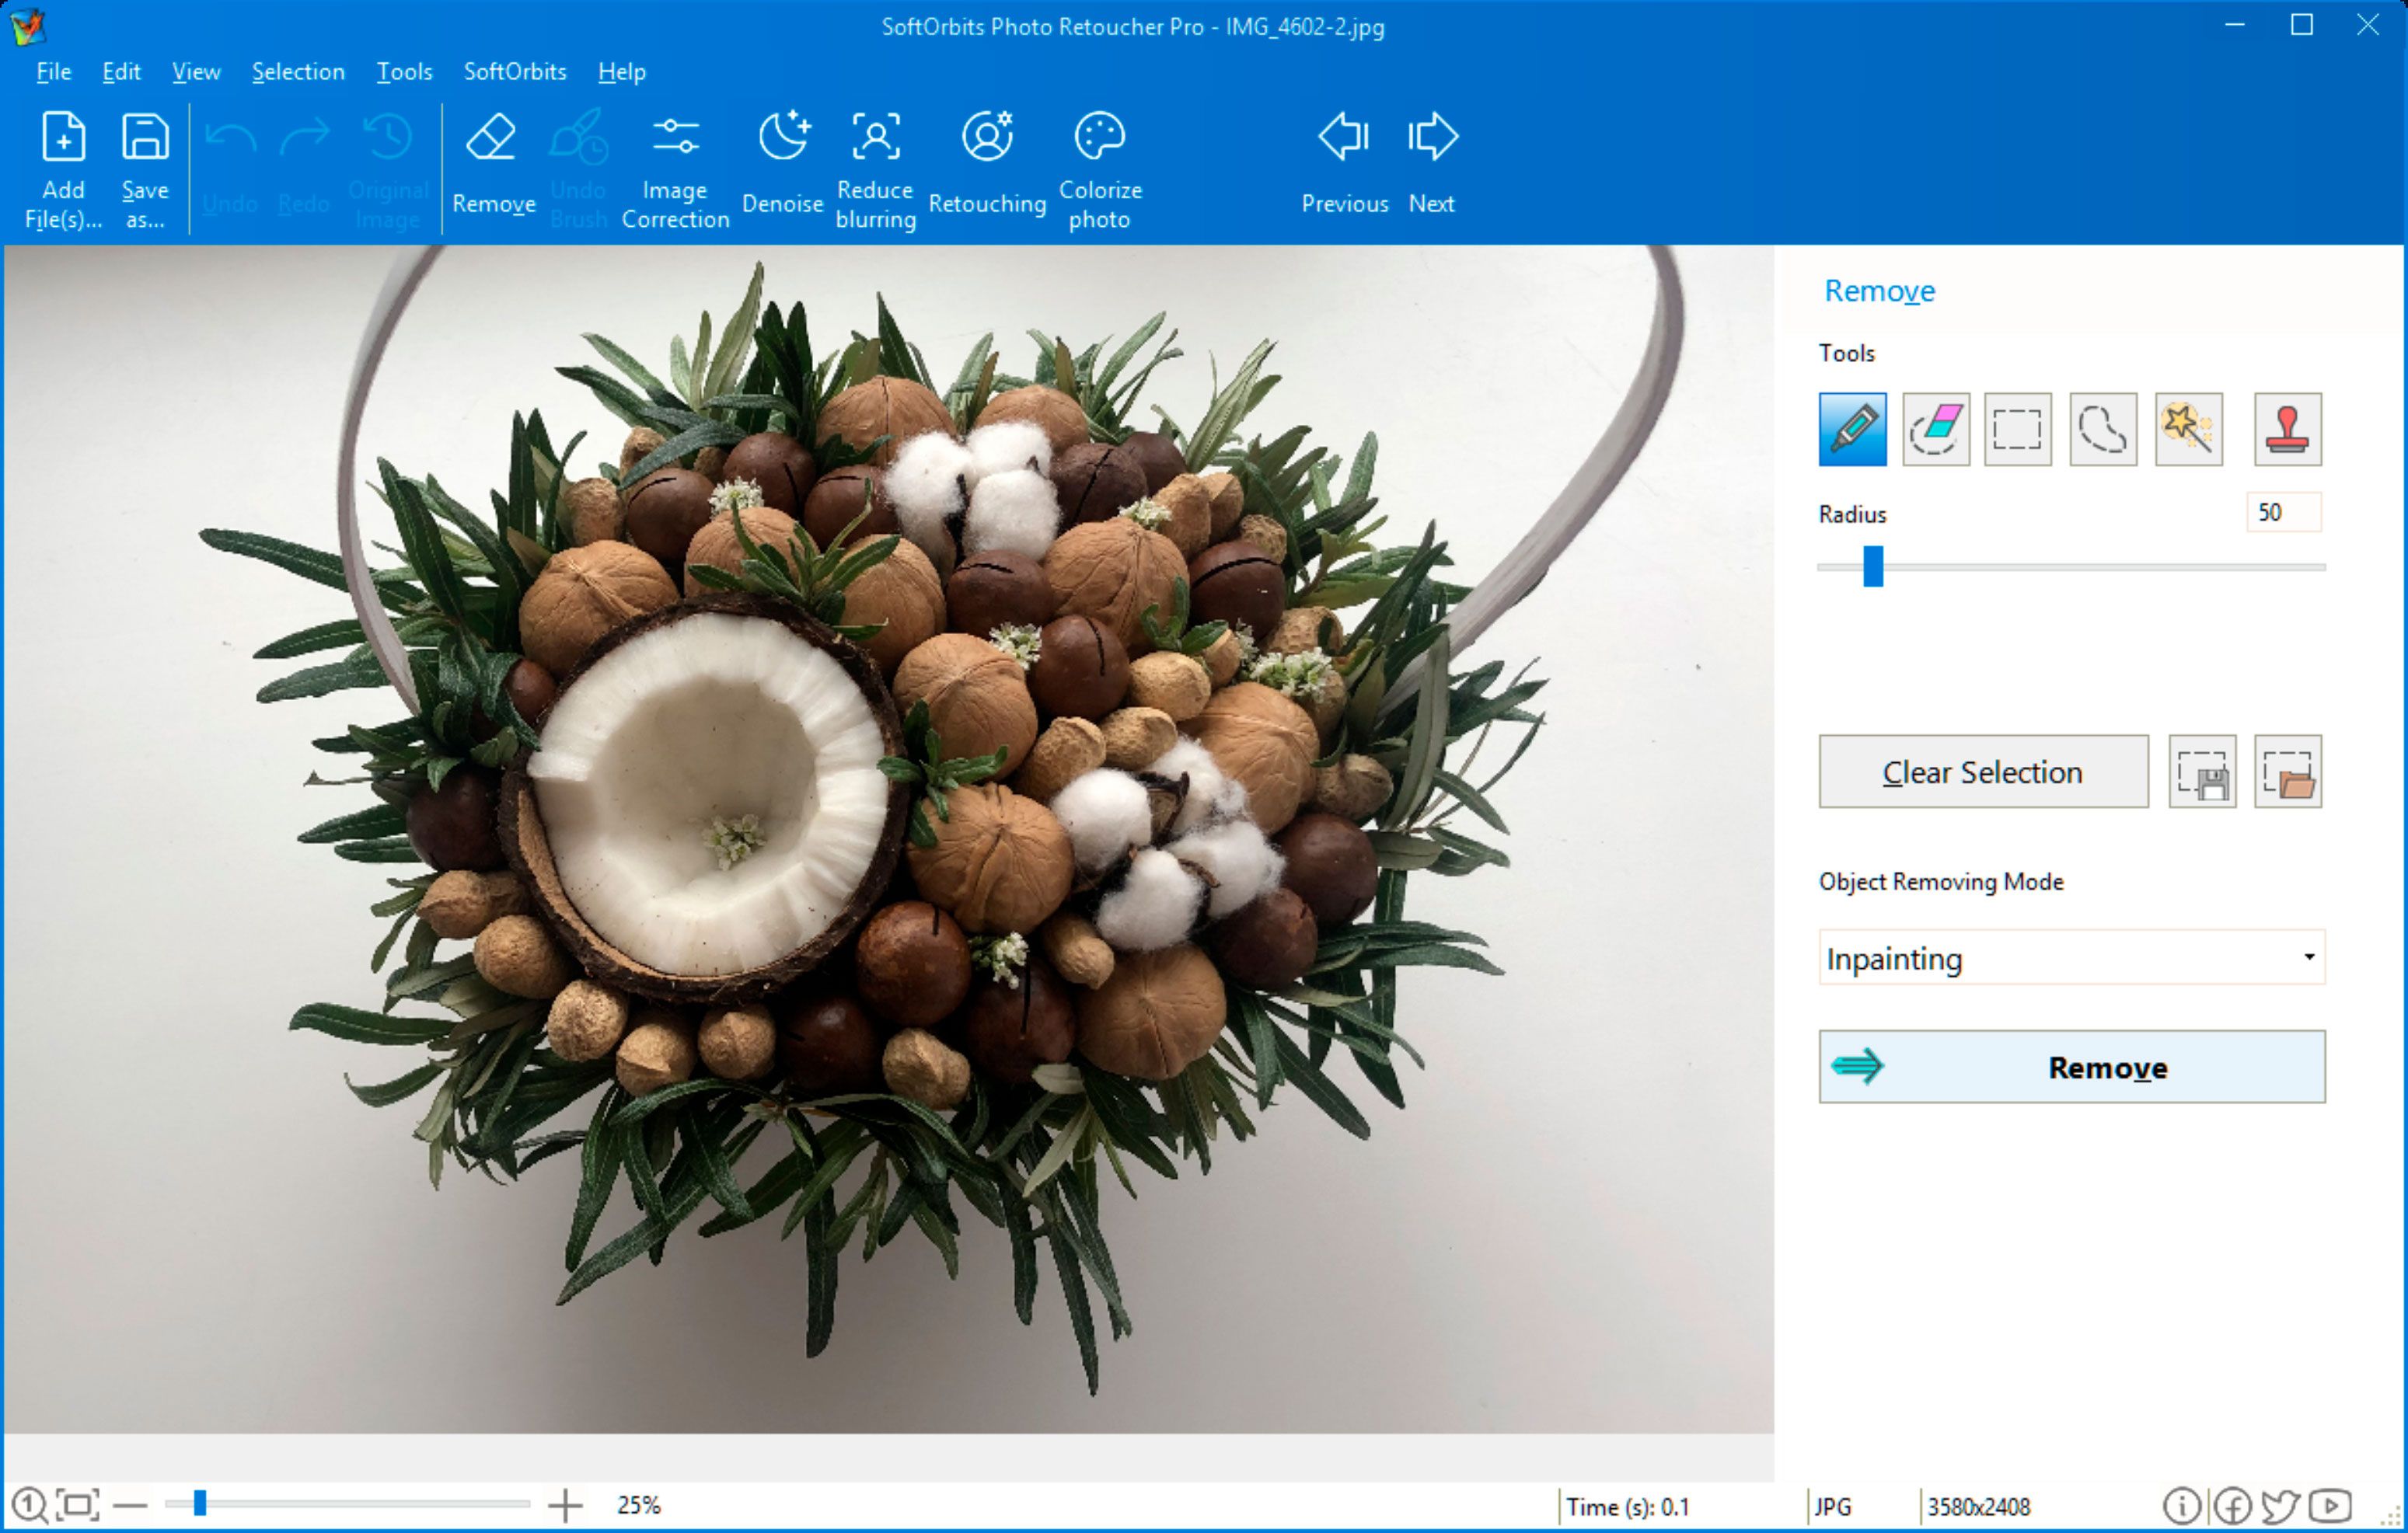Viewport: 2408px width, 1533px height.
Task: Click the Retouching toolbar item
Action: pos(985,166)
